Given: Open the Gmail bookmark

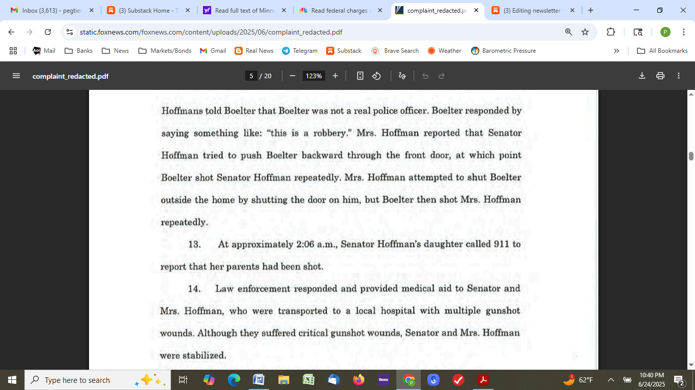Looking at the screenshot, I should pos(213,51).
